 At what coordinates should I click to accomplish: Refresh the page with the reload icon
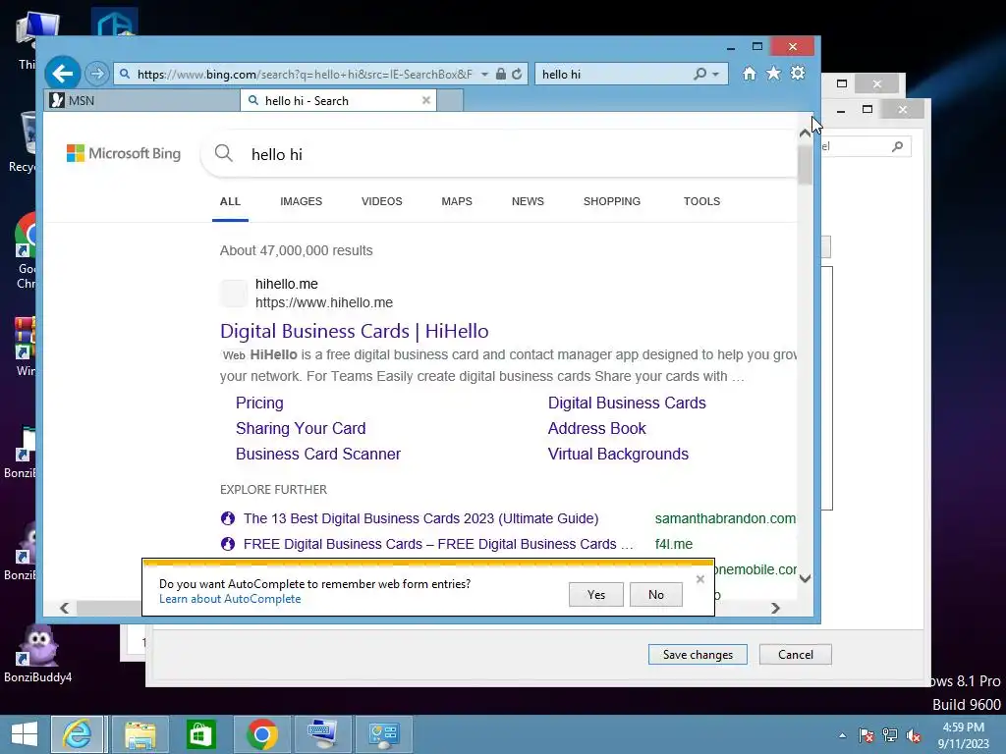[517, 74]
